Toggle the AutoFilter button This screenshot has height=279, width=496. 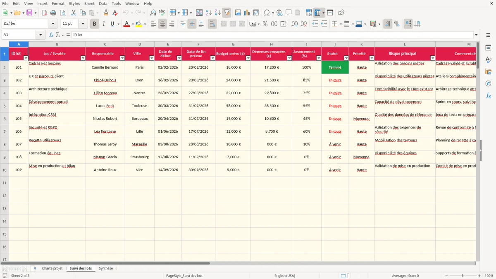227,13
